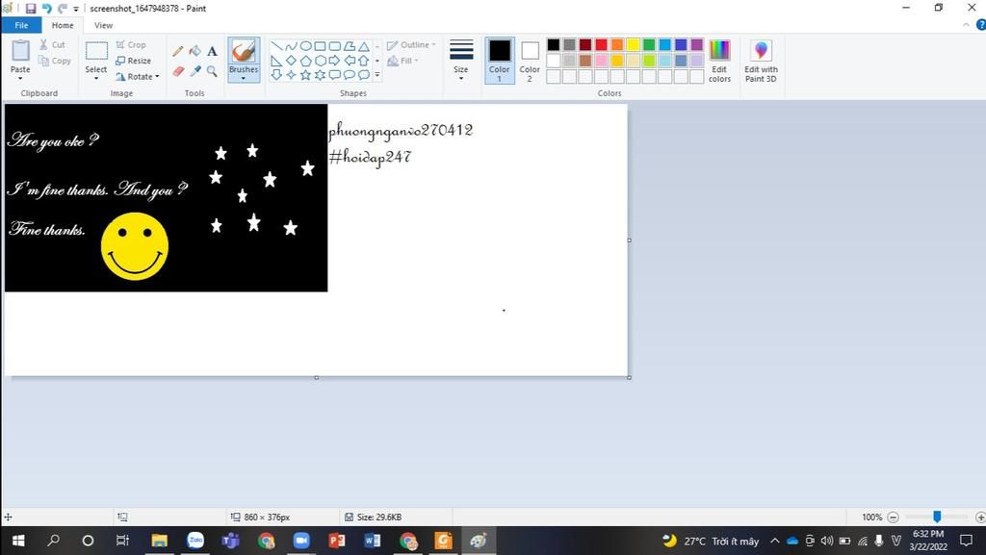
Task: Pick the yellow color swatch
Action: [633, 44]
